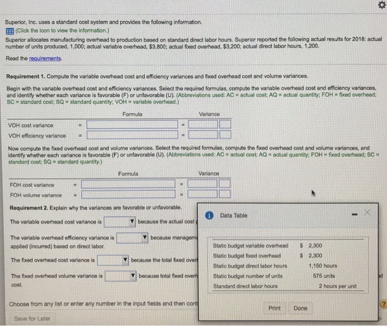
Task: Click the 'Static budget direct labor hours' label
Action: click(x=250, y=266)
